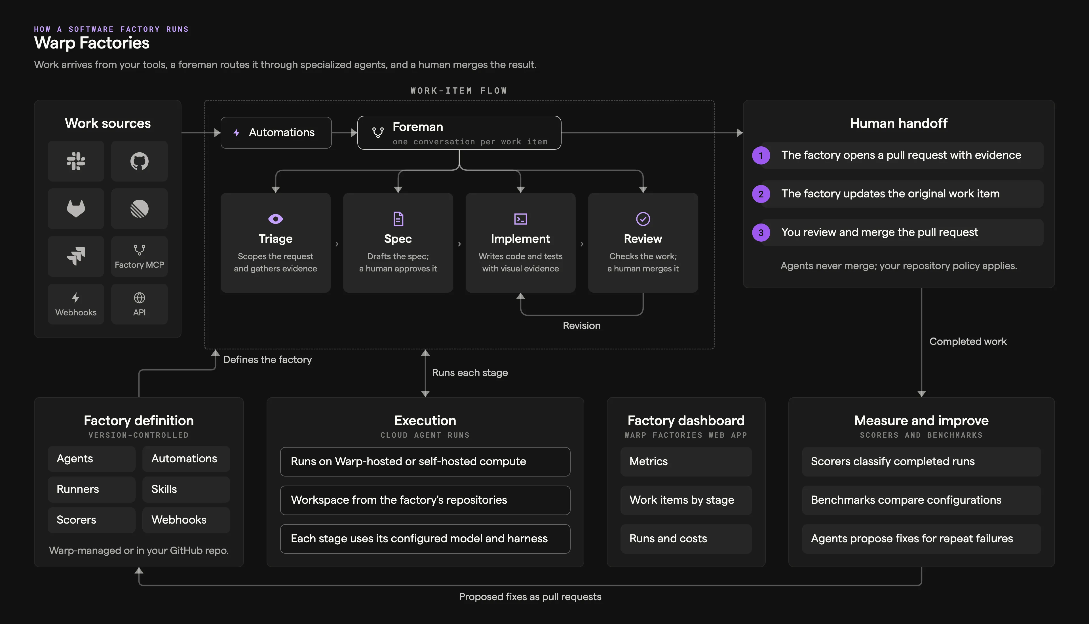Image resolution: width=1089 pixels, height=624 pixels.
Task: Click the 'Measure and improve' heading
Action: 921,420
